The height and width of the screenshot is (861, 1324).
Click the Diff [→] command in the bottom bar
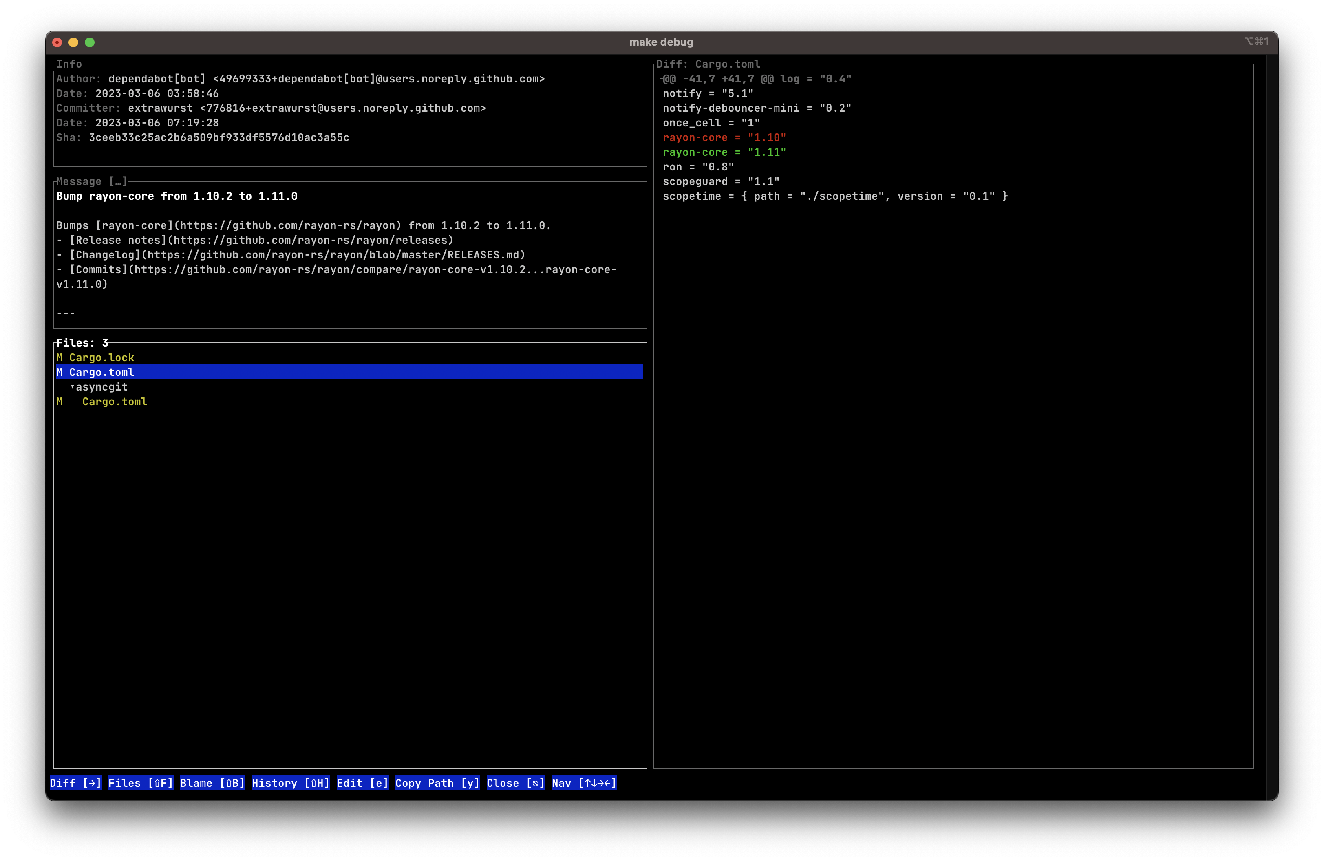coord(76,783)
